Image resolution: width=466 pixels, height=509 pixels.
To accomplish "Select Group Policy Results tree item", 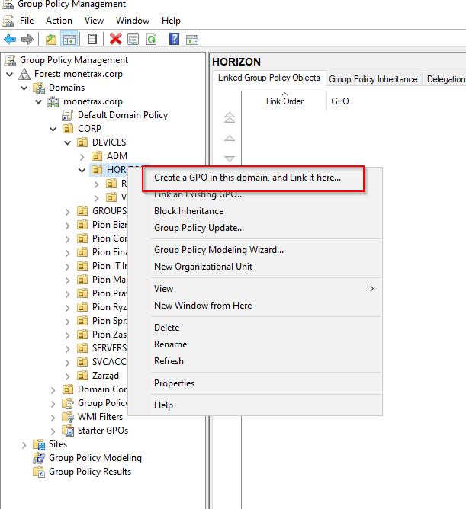I will [89, 472].
